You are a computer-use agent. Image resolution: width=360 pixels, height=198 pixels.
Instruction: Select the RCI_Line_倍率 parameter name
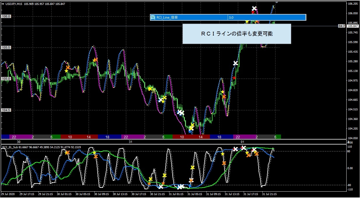point(167,17)
